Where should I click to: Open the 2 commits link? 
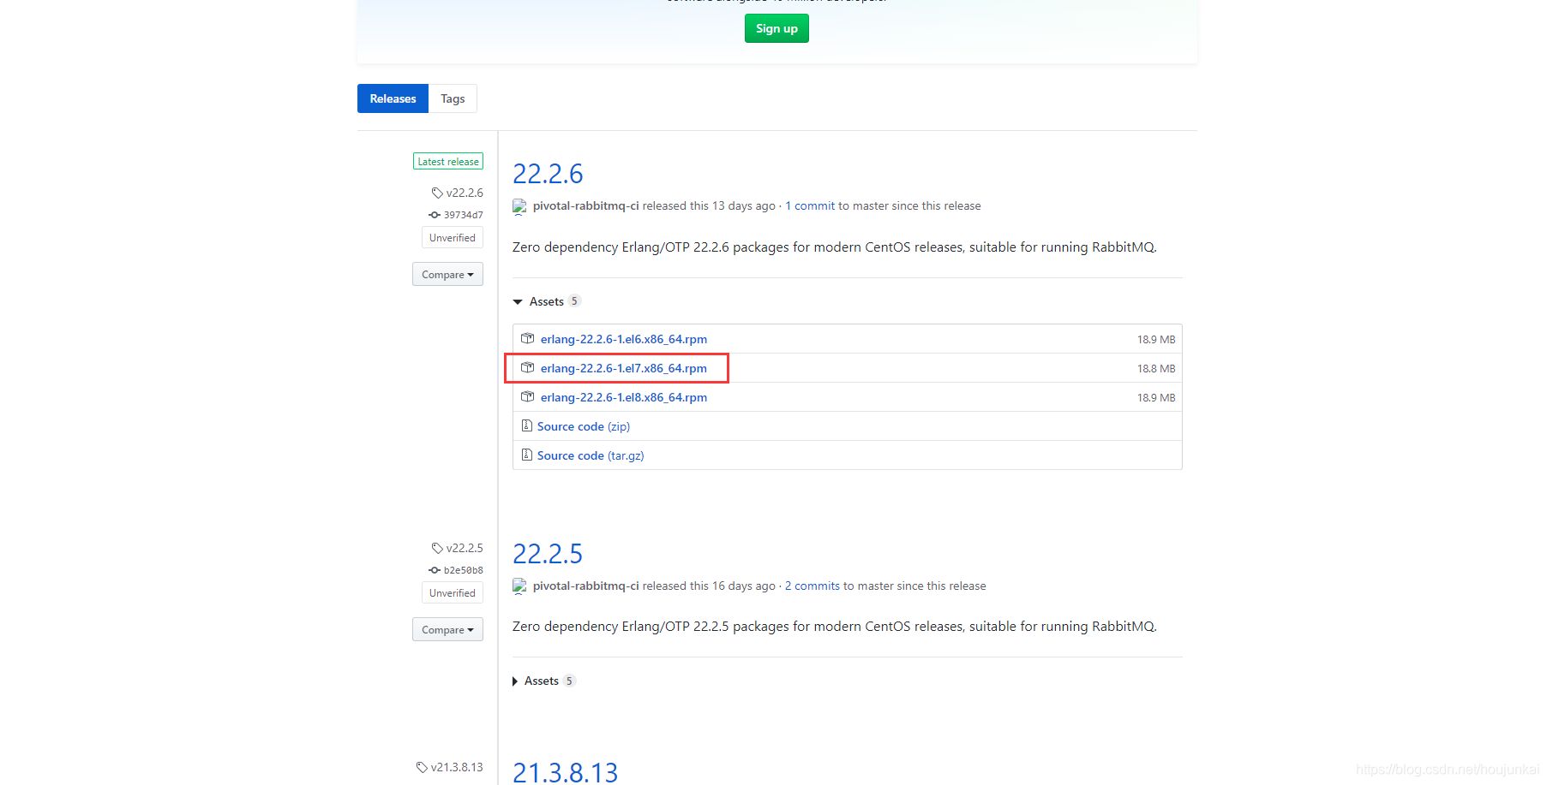(812, 586)
